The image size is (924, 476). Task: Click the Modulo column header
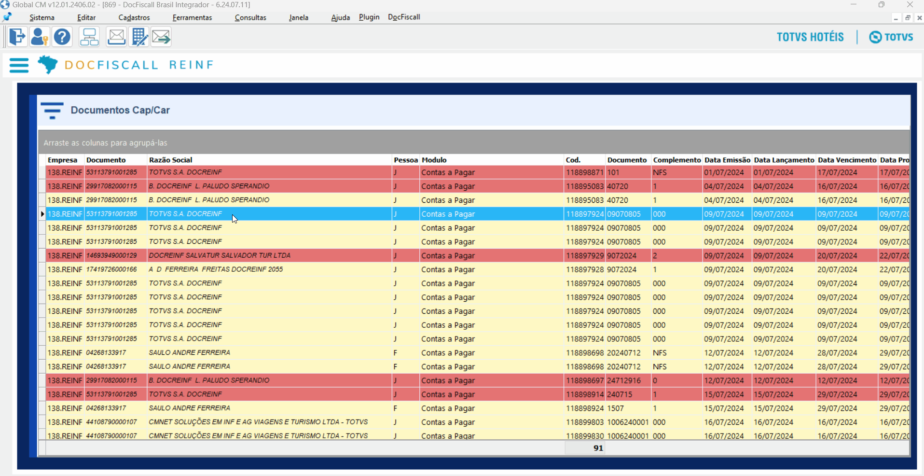click(x=492, y=160)
